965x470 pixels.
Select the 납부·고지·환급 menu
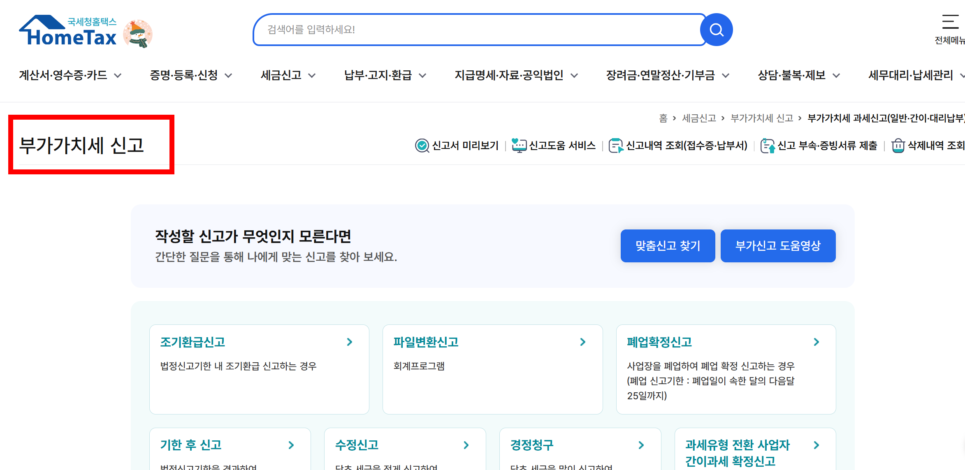pyautogui.click(x=378, y=75)
